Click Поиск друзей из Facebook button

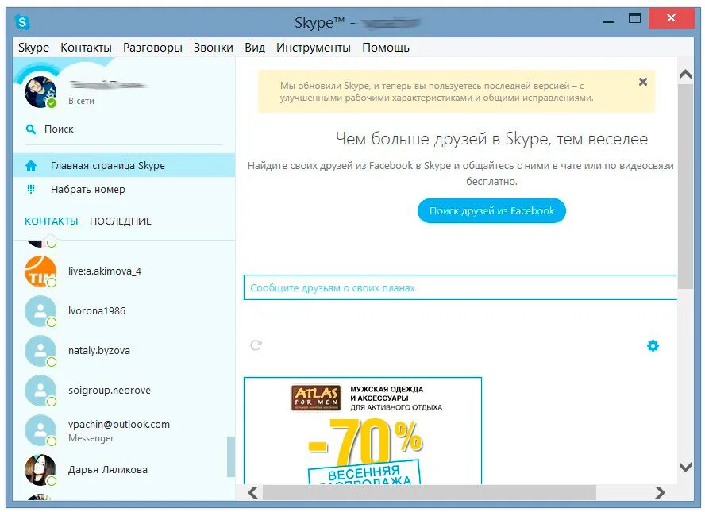(x=491, y=211)
